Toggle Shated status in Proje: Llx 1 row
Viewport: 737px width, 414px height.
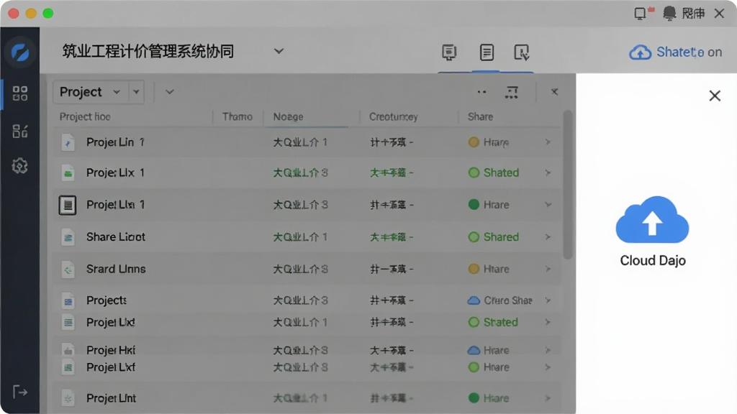[494, 172]
